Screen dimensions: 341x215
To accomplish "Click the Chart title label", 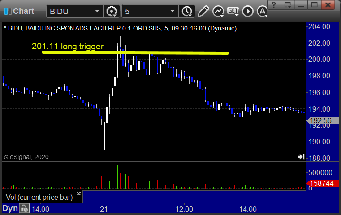I will (23, 11).
